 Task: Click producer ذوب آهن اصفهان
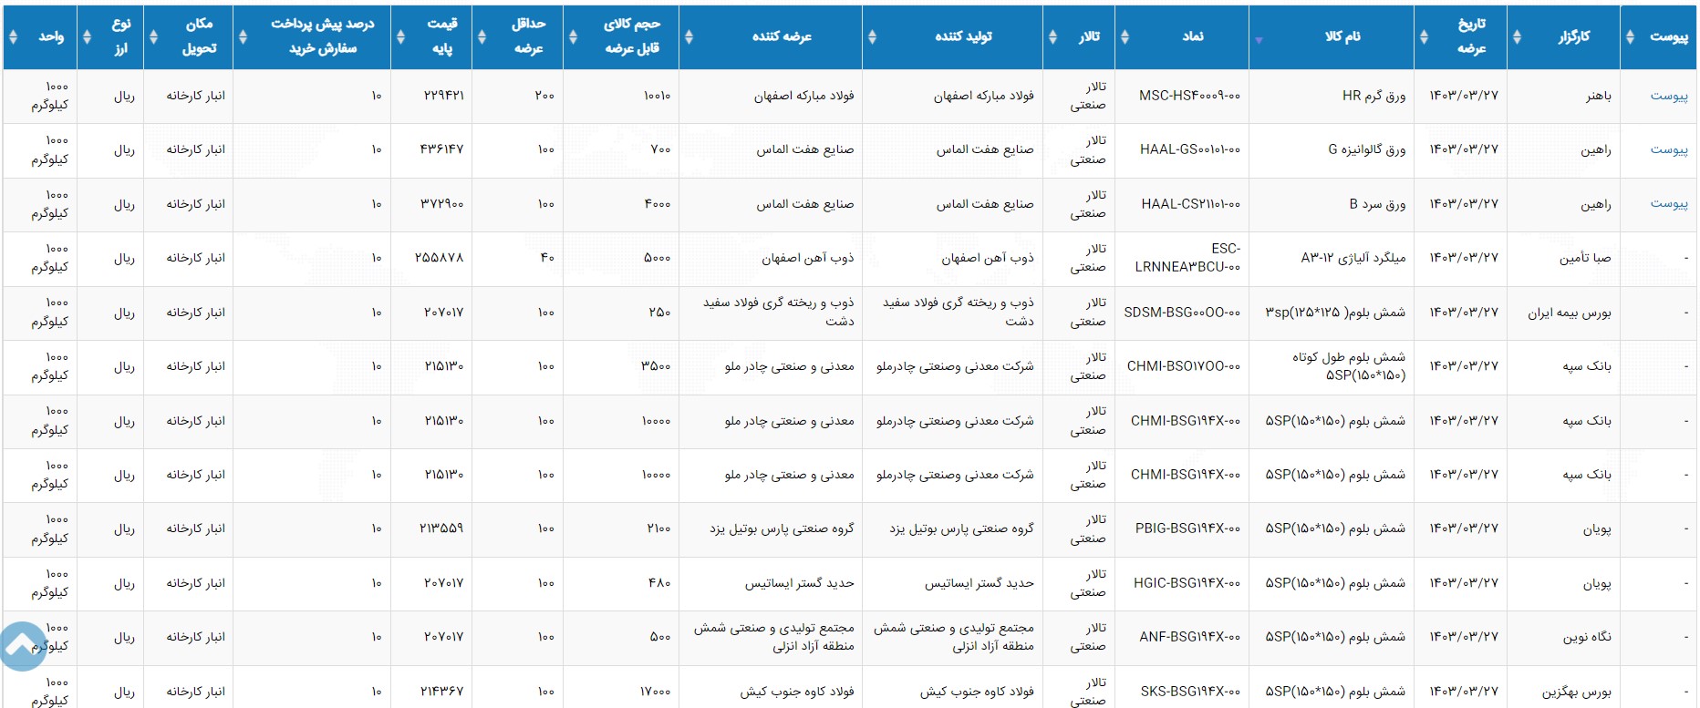[988, 258]
